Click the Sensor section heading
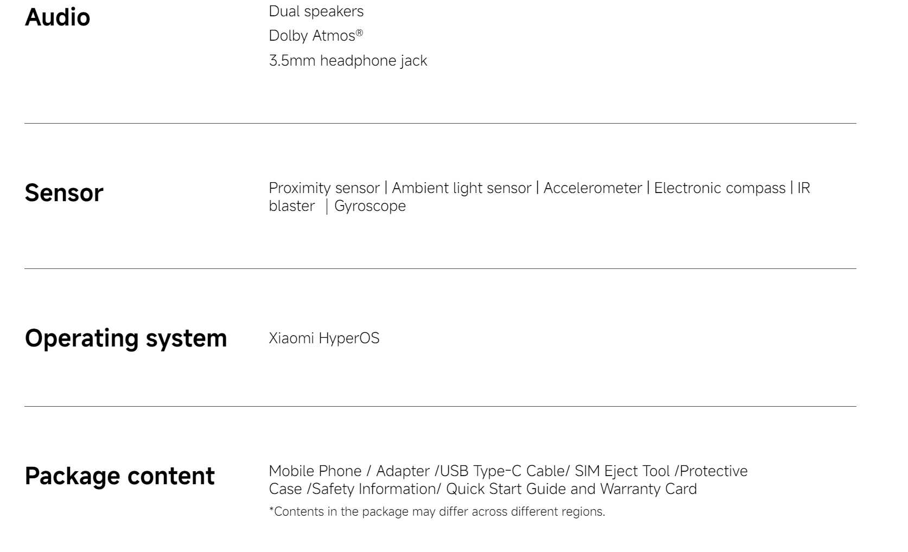908x552 pixels. click(64, 193)
